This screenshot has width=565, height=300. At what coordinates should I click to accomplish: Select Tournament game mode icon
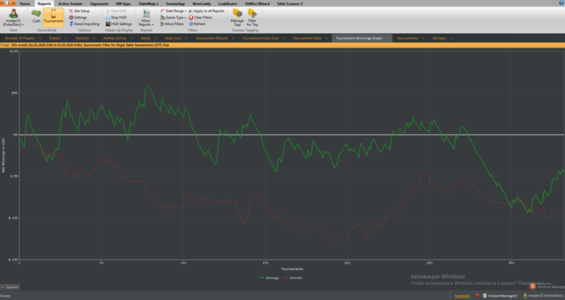[53, 17]
